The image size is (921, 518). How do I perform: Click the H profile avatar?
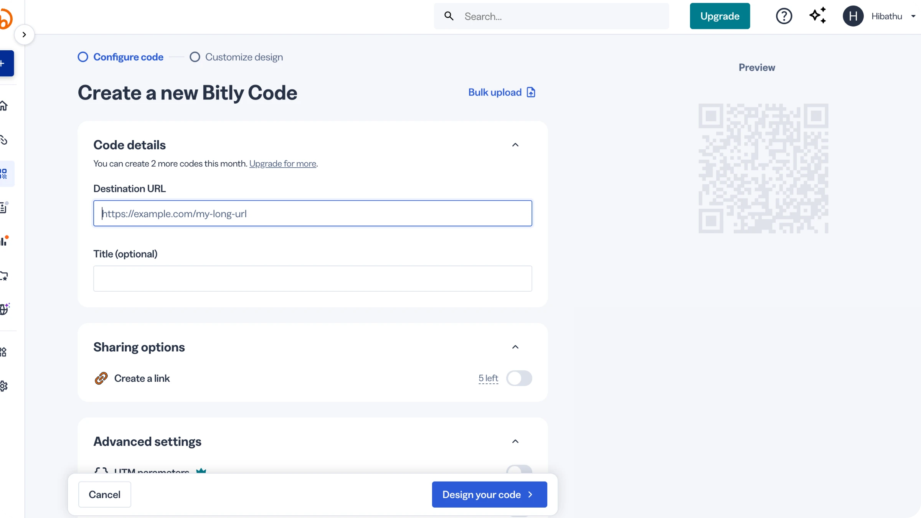[x=853, y=16]
